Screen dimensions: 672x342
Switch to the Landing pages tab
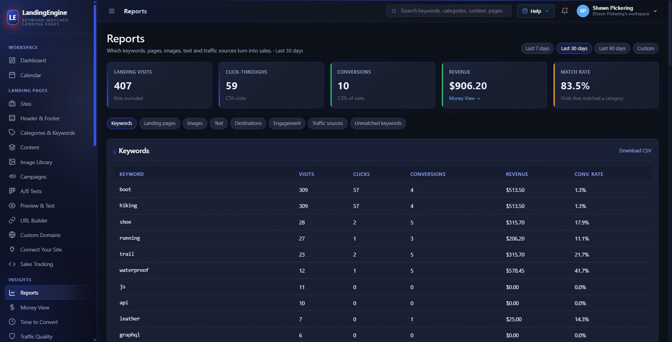pyautogui.click(x=160, y=123)
